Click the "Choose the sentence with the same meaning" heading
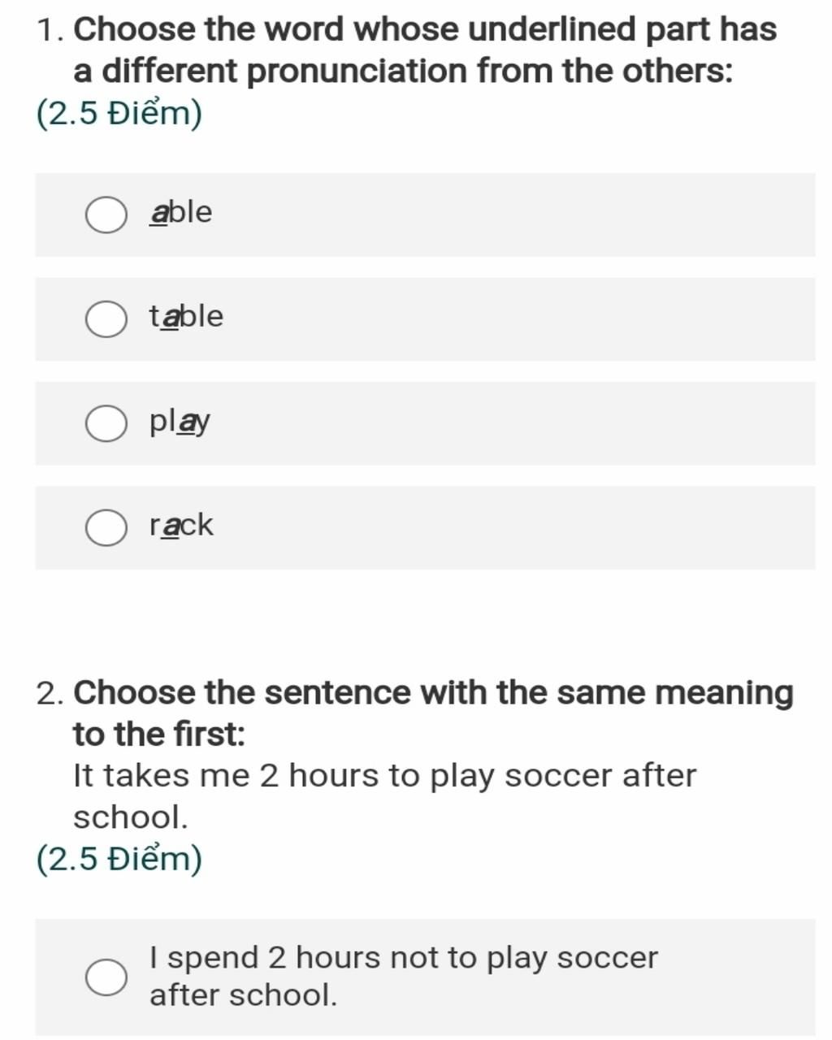Viewport: 832px width, 1040px height. coord(433,713)
